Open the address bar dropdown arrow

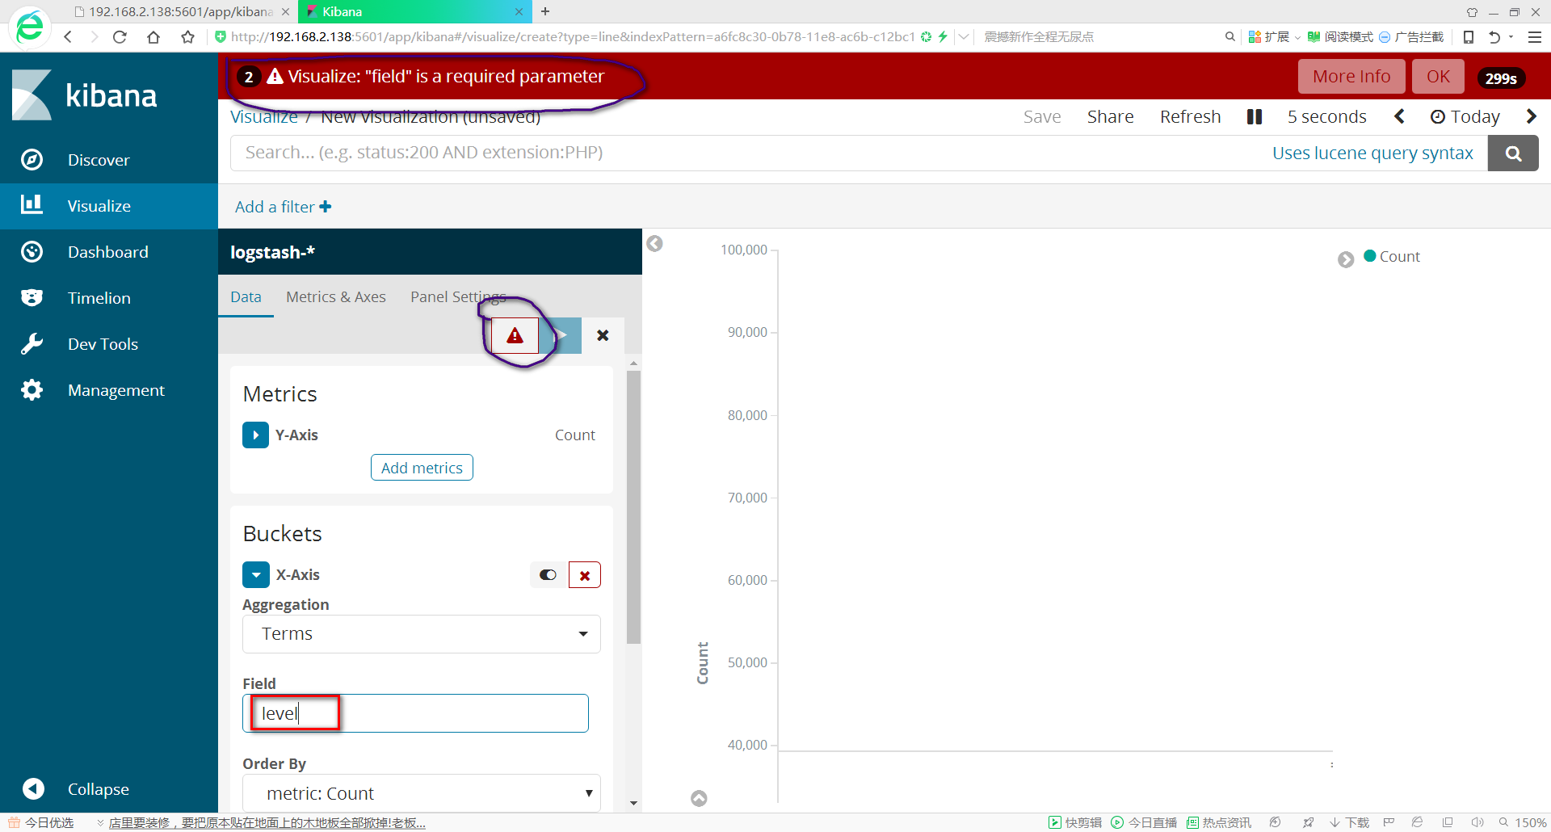pyautogui.click(x=964, y=37)
